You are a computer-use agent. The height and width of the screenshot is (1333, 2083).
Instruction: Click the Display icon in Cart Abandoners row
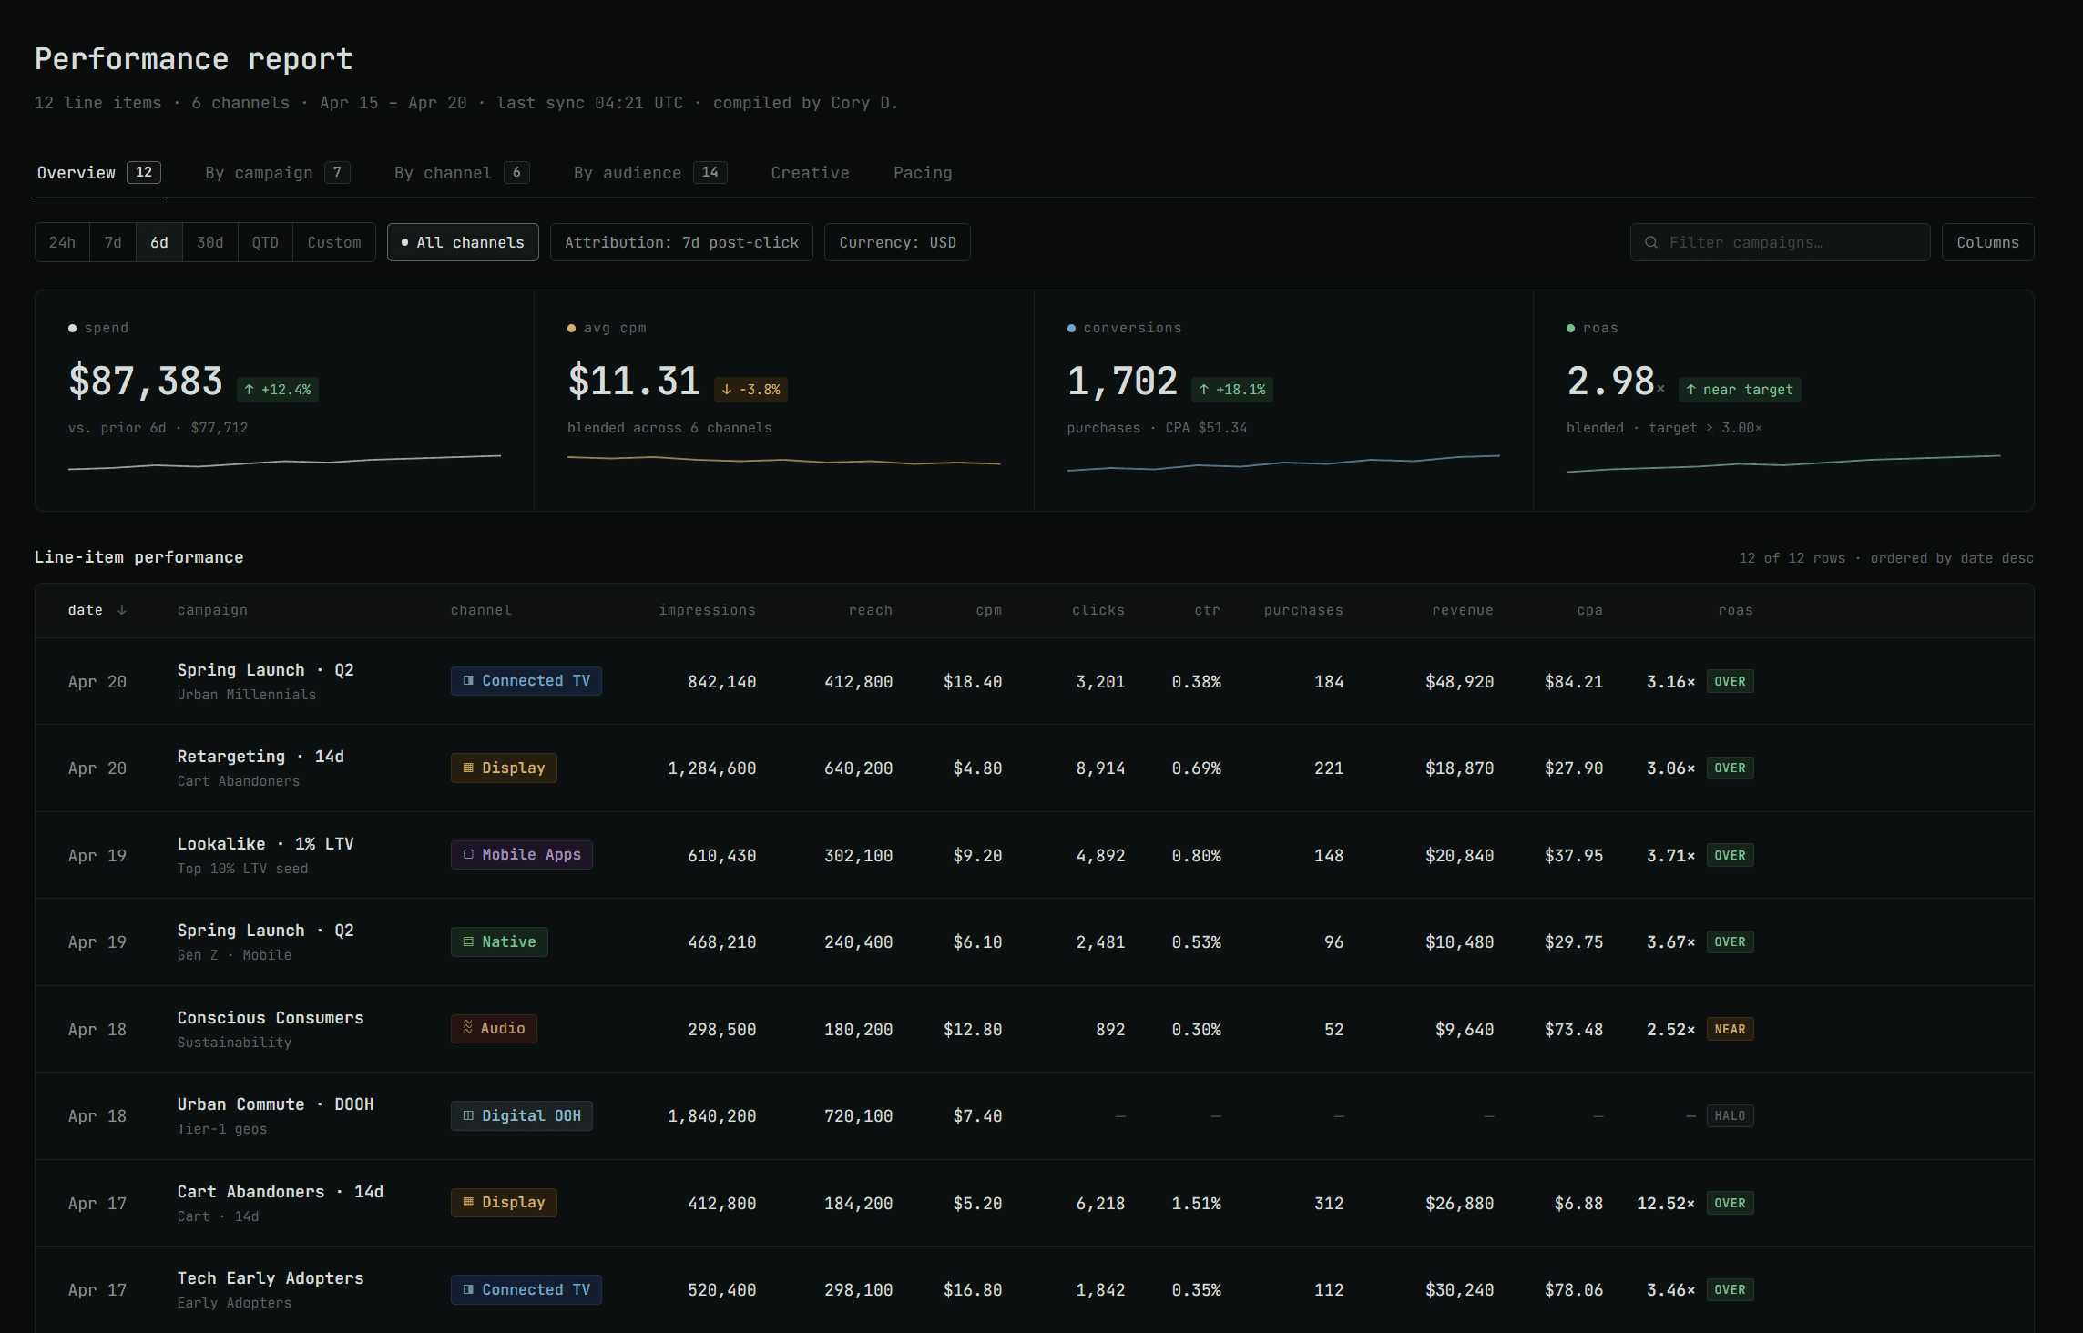468,1203
